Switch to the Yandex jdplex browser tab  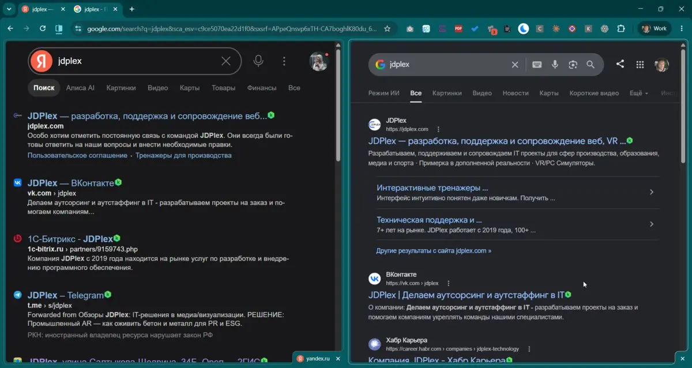tap(40, 9)
